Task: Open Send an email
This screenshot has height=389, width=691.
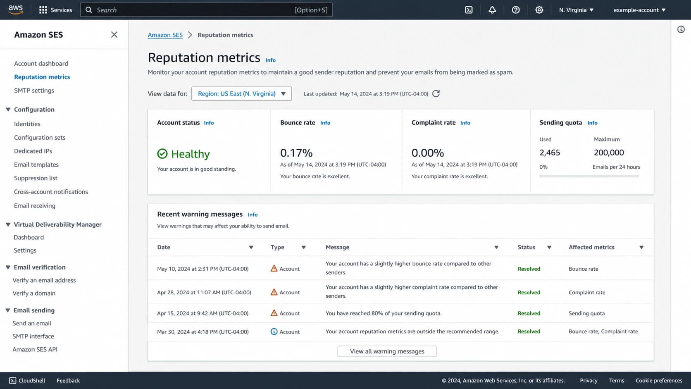Action: click(32, 323)
